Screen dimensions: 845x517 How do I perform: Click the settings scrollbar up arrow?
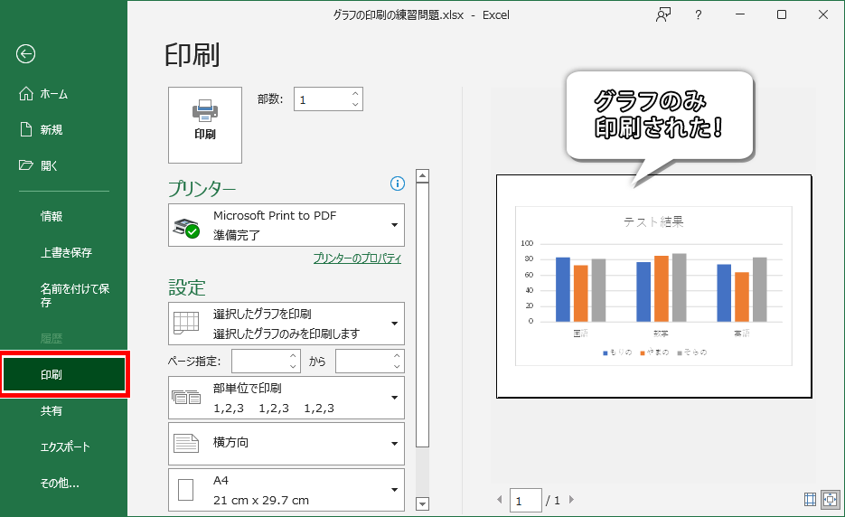pyautogui.click(x=423, y=175)
